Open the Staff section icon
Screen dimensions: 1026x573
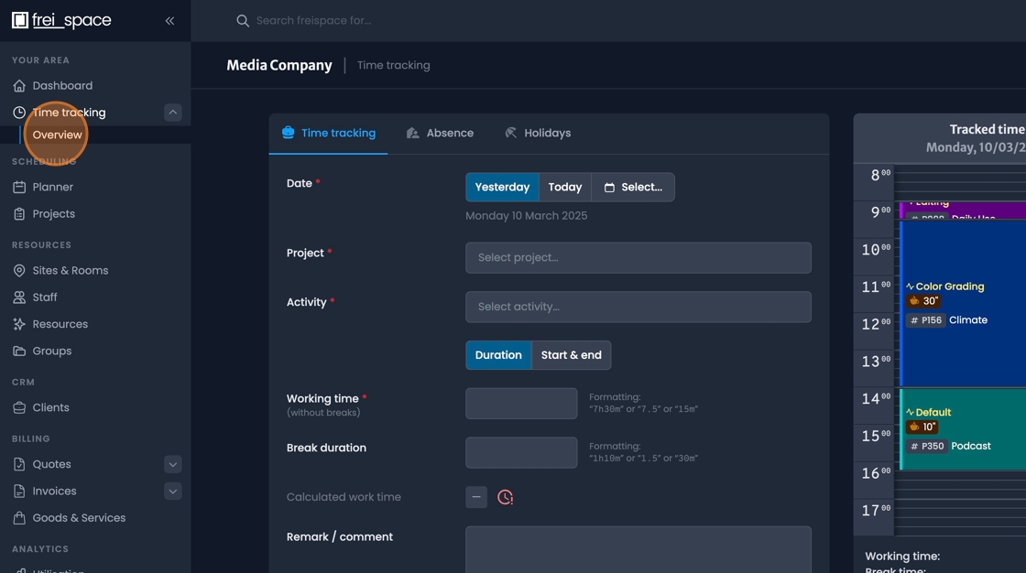[21, 297]
